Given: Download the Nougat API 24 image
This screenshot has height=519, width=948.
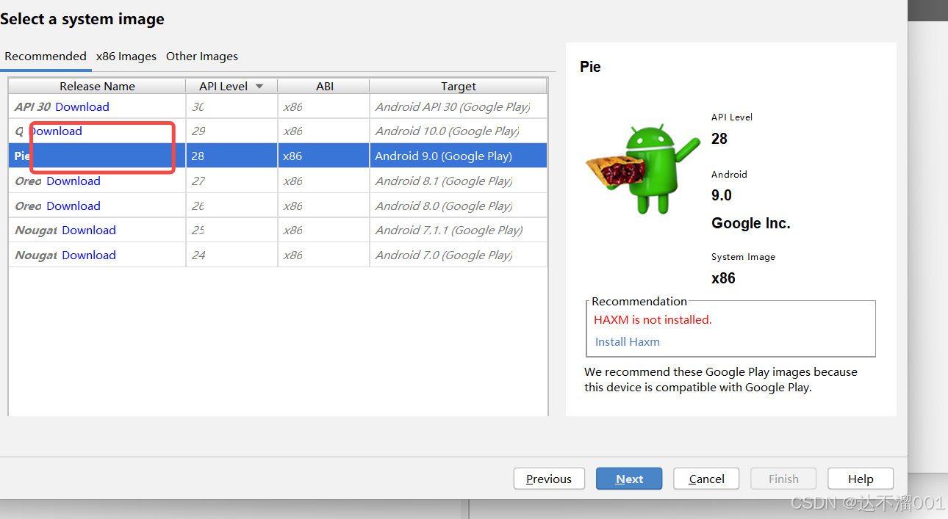Looking at the screenshot, I should click(x=89, y=255).
